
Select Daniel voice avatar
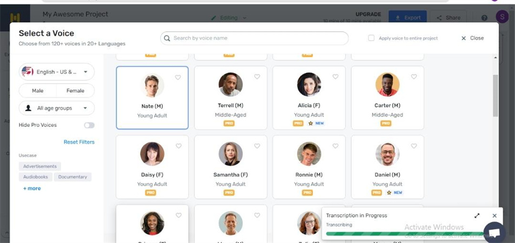(387, 154)
